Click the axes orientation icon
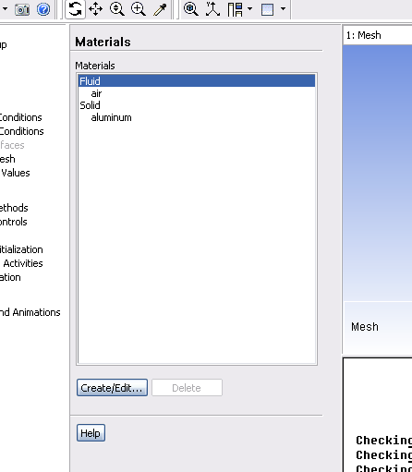This screenshot has width=412, height=472. tap(212, 9)
